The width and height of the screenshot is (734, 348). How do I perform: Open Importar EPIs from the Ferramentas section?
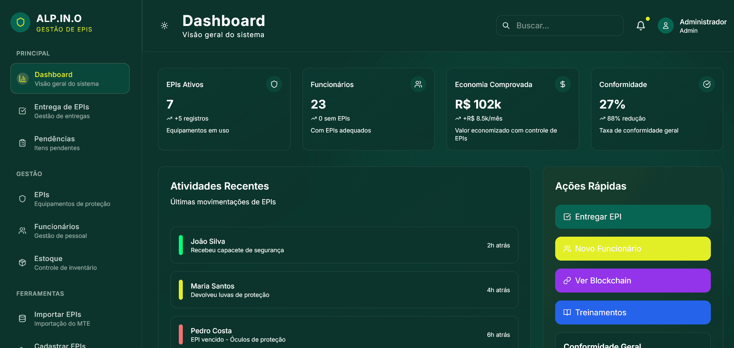(x=70, y=318)
